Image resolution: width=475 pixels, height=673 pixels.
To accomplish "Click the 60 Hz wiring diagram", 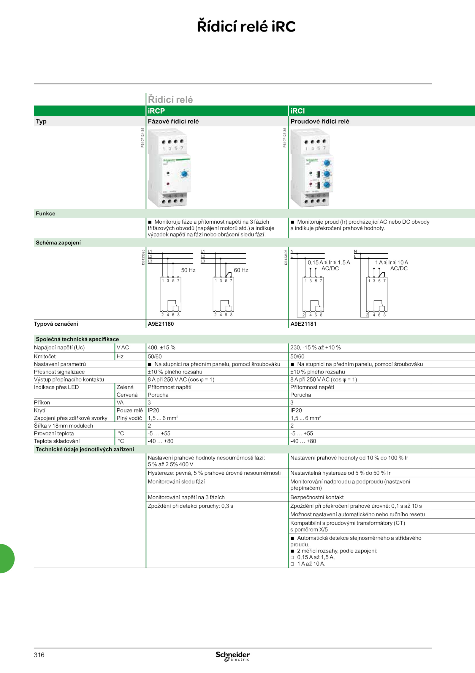I will pyautogui.click(x=225, y=283).
